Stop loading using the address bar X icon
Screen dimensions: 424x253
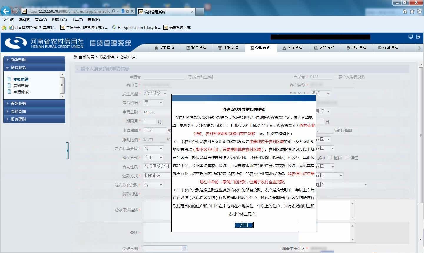tap(132, 11)
